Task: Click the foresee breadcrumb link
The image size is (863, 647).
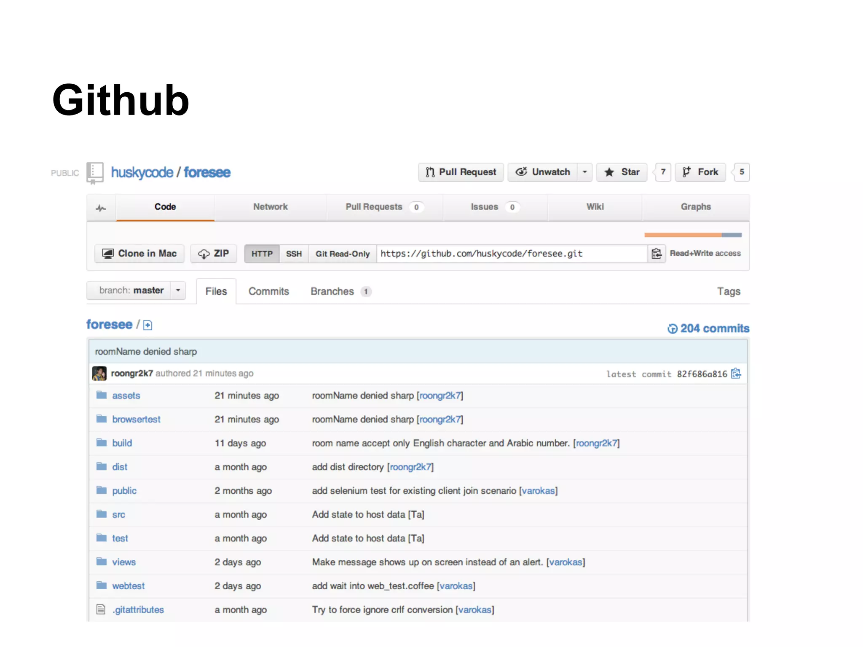Action: click(x=109, y=325)
